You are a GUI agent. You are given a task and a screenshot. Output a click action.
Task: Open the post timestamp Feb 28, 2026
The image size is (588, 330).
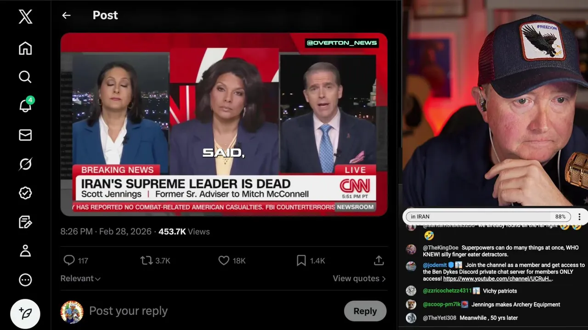coord(106,231)
